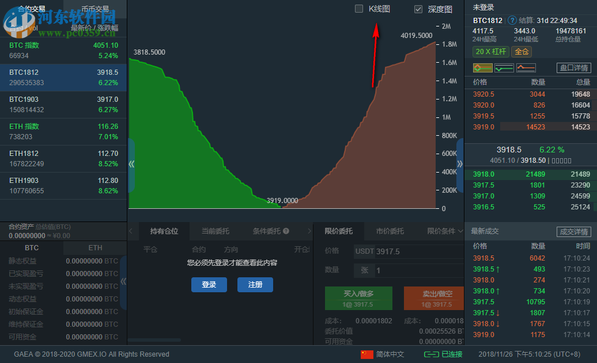Image resolution: width=597 pixels, height=363 pixels.
Task: Click the 20X杠杆 leverage badge
Action: 490,51
